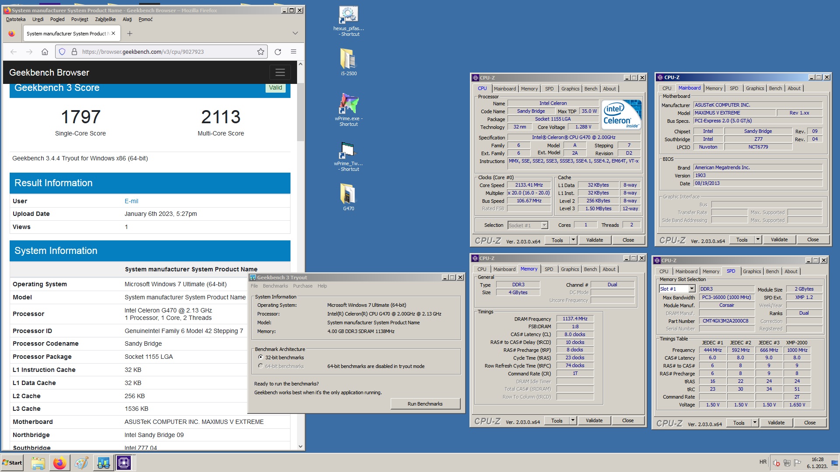Bookmark this page with star icon
The image size is (840, 472).
point(261,52)
